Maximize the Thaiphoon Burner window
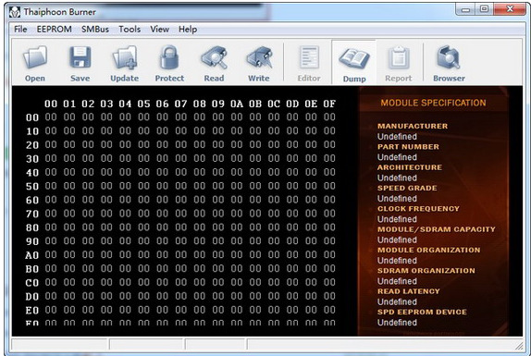531x356 pixels. click(x=485, y=9)
